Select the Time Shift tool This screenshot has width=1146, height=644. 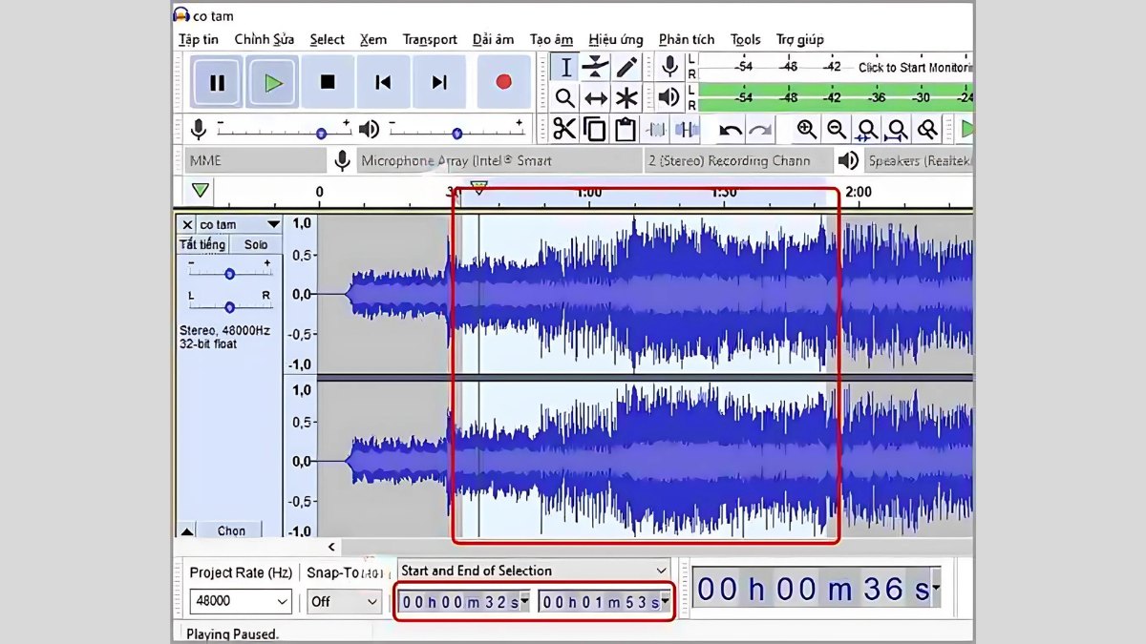pyautogui.click(x=596, y=97)
